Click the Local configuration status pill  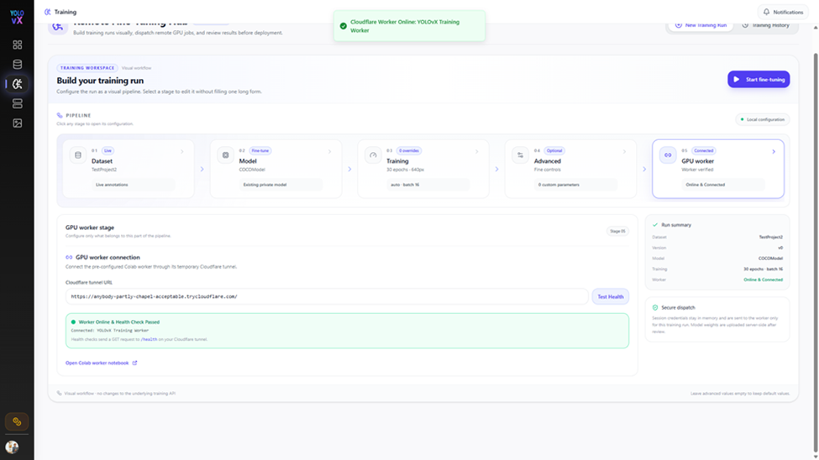(763, 119)
